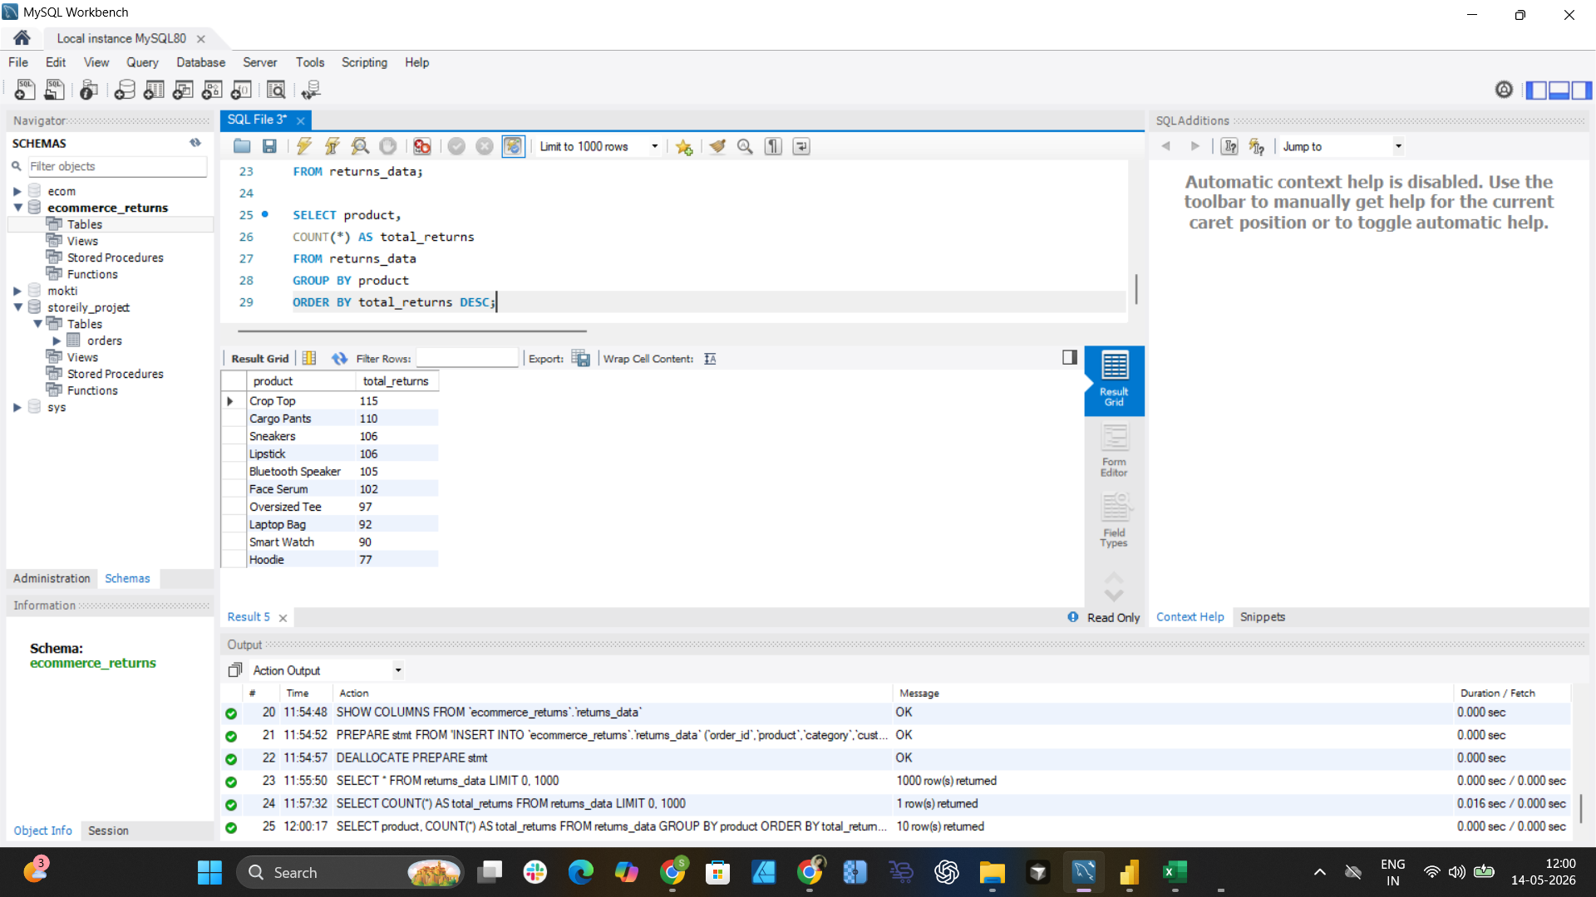Open the Query menu
This screenshot has height=897, width=1596.
pos(142,62)
